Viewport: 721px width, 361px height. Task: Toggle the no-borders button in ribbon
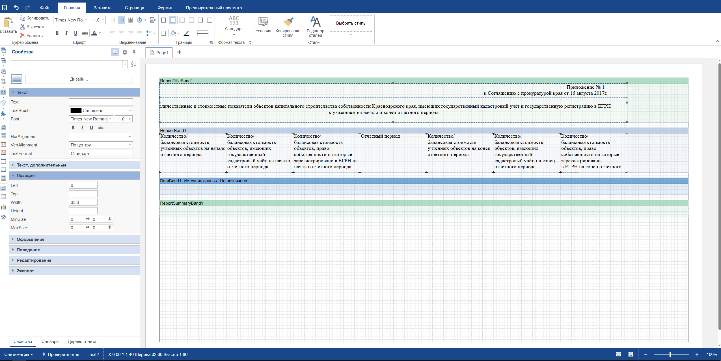click(x=173, y=20)
